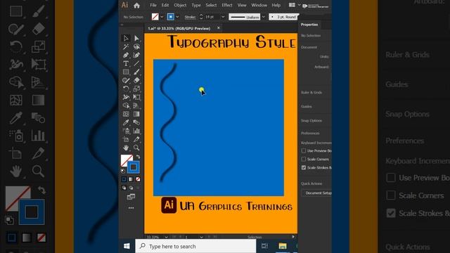Open the File menu
Viewport: 450px width, 253px height.
click(x=153, y=5)
